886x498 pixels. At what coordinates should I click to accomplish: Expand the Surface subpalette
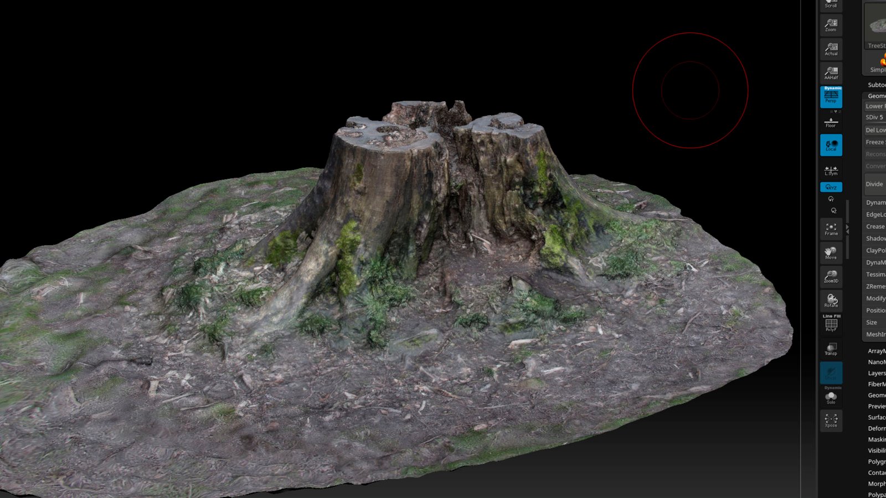pyautogui.click(x=876, y=417)
